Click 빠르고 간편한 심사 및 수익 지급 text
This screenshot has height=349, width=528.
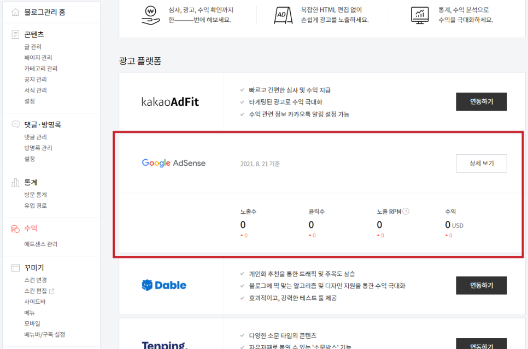pos(290,90)
